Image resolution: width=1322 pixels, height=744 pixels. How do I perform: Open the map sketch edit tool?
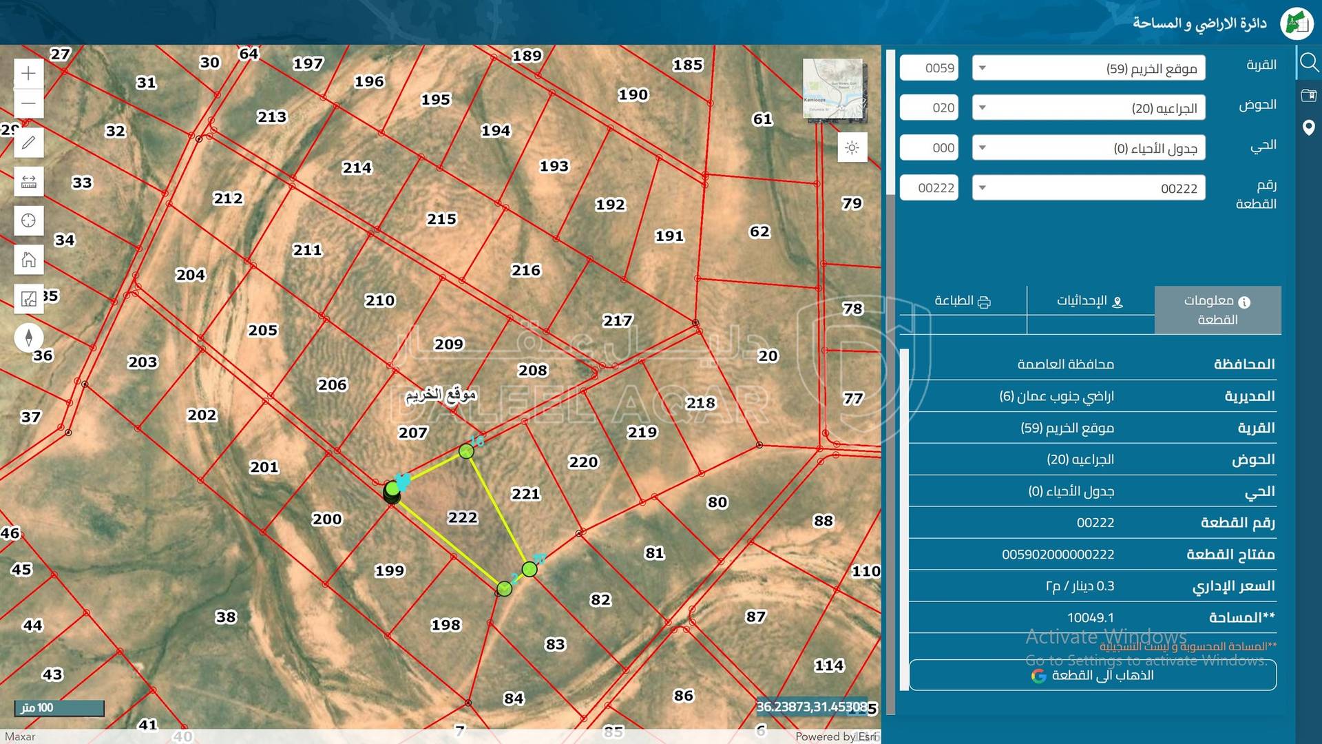[28, 299]
